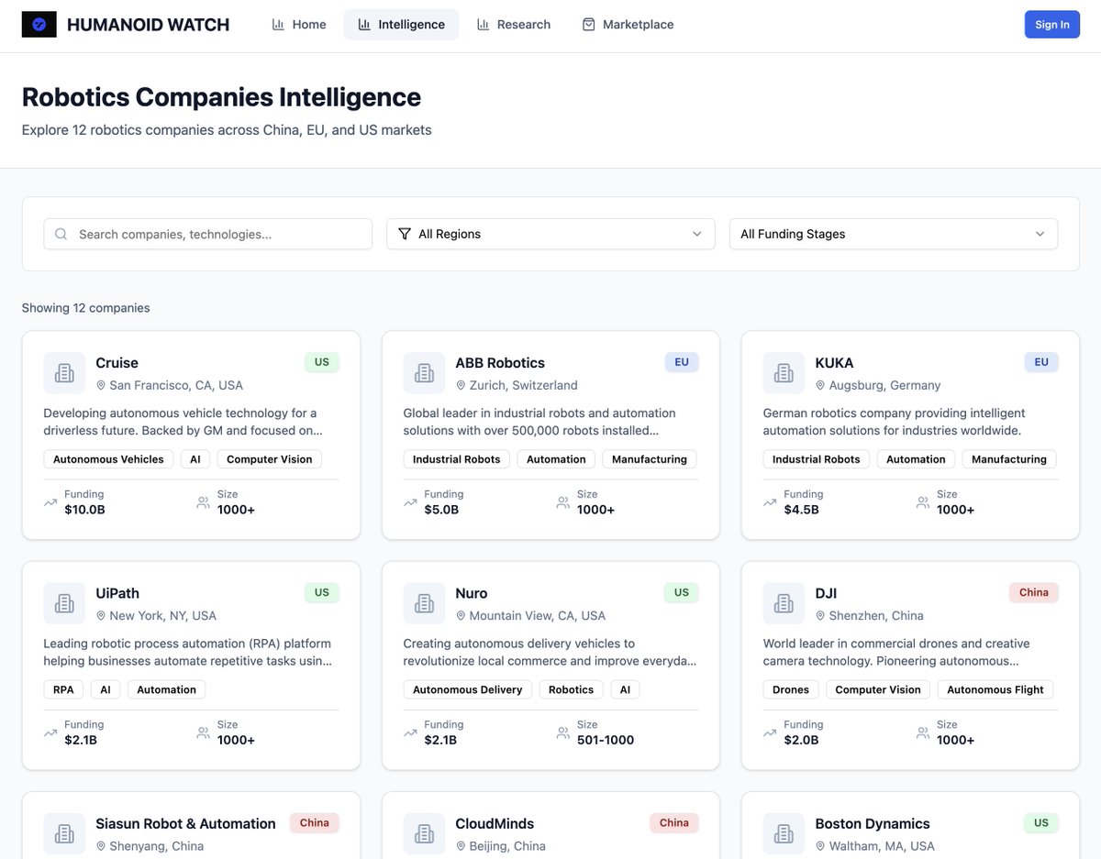Screen dimensions: 1101x859
Task: Click the funding trend icon on UiPath card
Action: coord(50,732)
